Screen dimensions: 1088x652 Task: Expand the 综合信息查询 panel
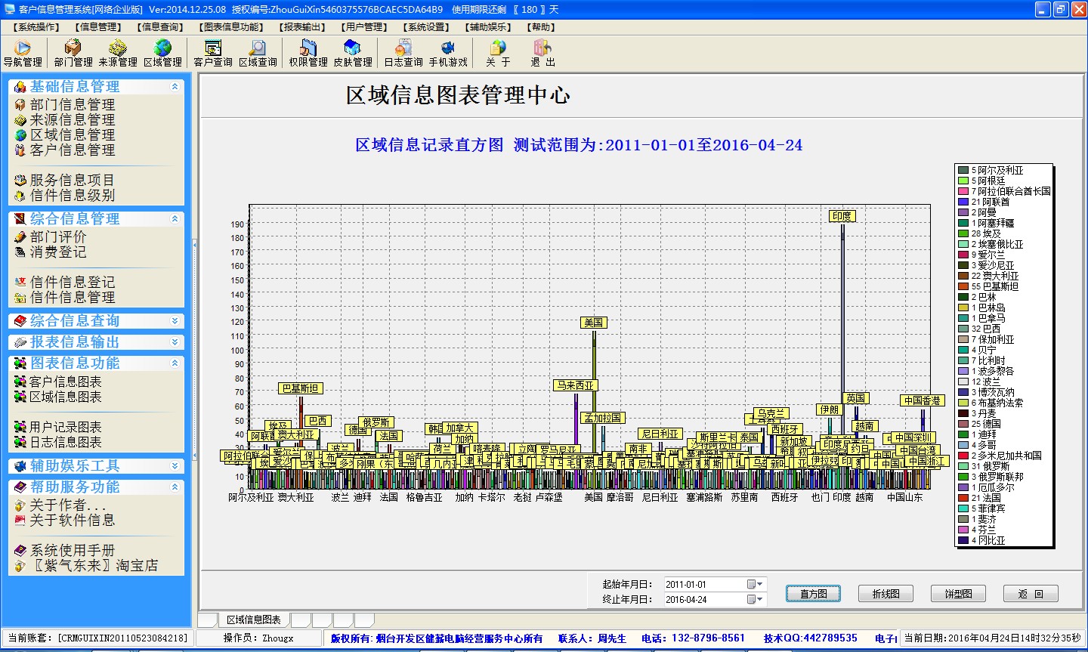point(175,321)
